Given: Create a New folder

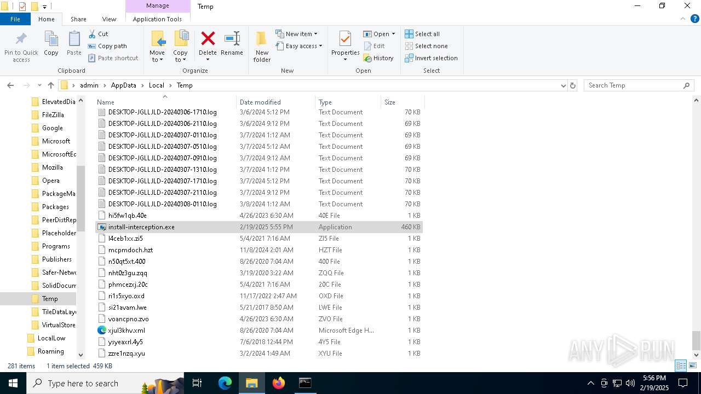Looking at the screenshot, I should 262,47.
